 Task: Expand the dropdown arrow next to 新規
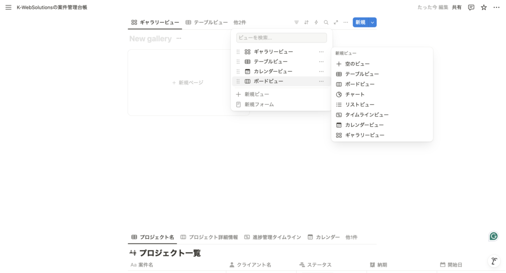coord(373,22)
